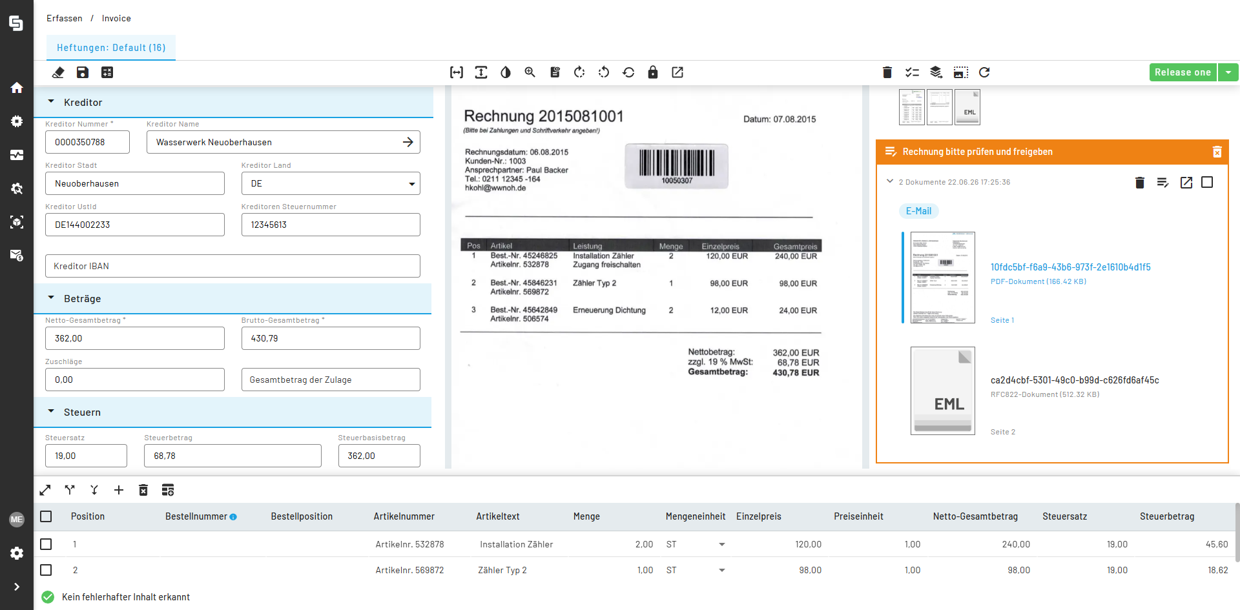Image resolution: width=1240 pixels, height=610 pixels.
Task: Open the Kreditor Land dropdown
Action: pyautogui.click(x=331, y=183)
